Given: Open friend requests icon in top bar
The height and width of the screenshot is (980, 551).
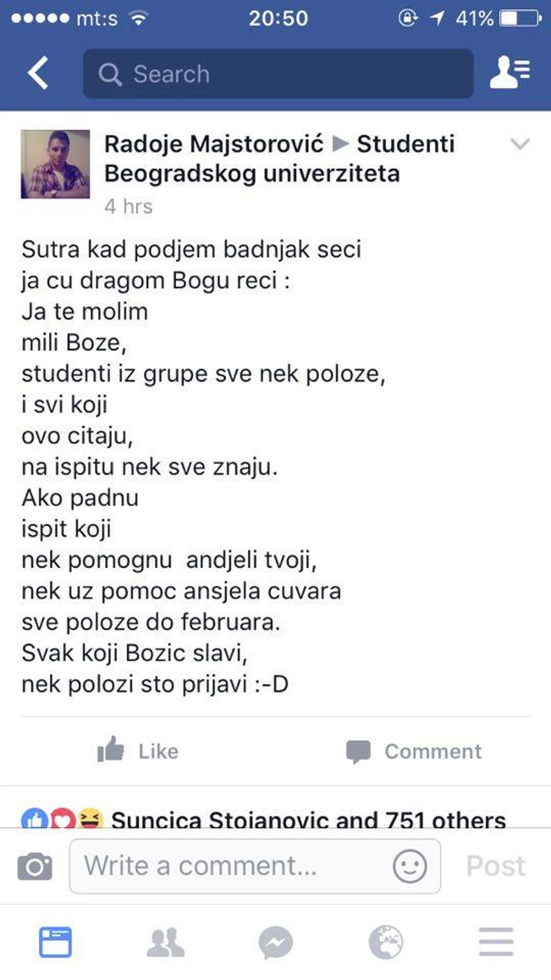Looking at the screenshot, I should (x=509, y=73).
